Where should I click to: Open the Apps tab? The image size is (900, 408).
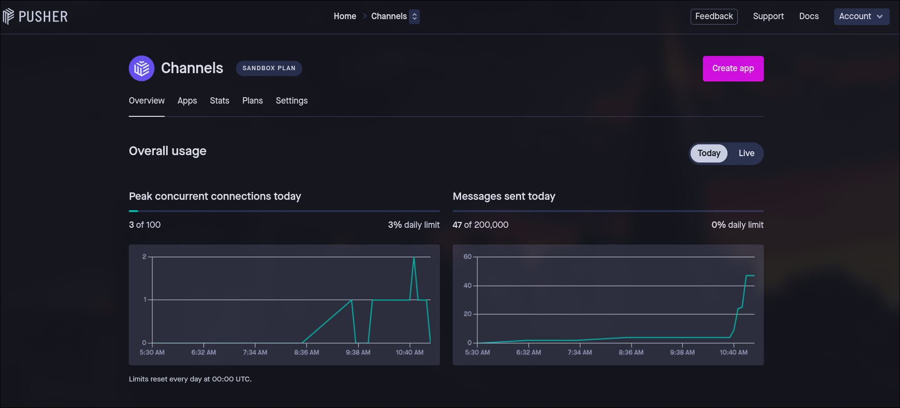pyautogui.click(x=187, y=101)
